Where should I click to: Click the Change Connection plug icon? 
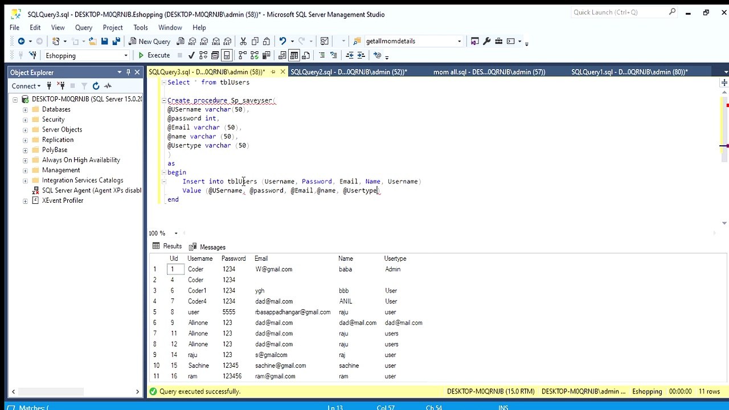coord(33,55)
